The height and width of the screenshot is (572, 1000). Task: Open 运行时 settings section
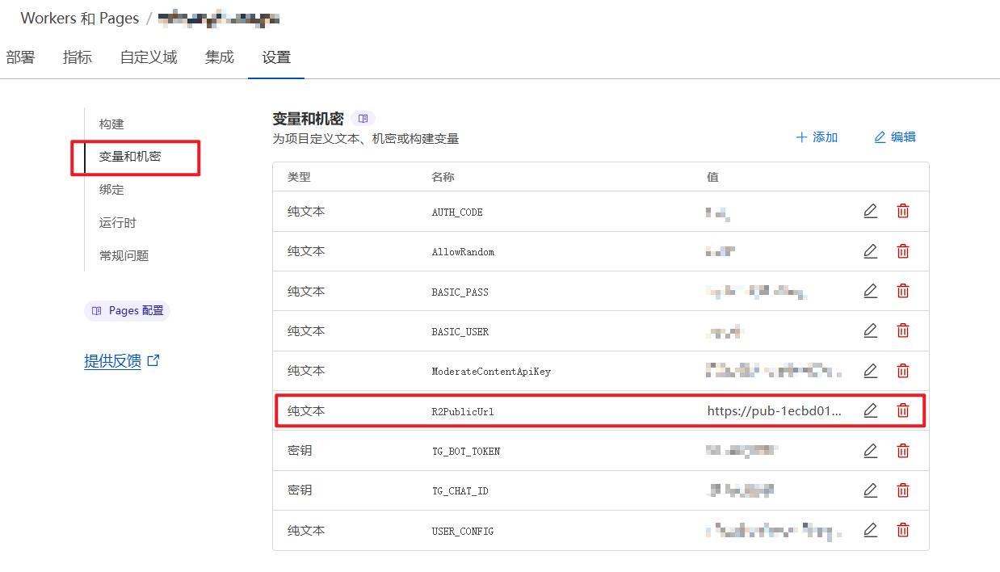(118, 223)
